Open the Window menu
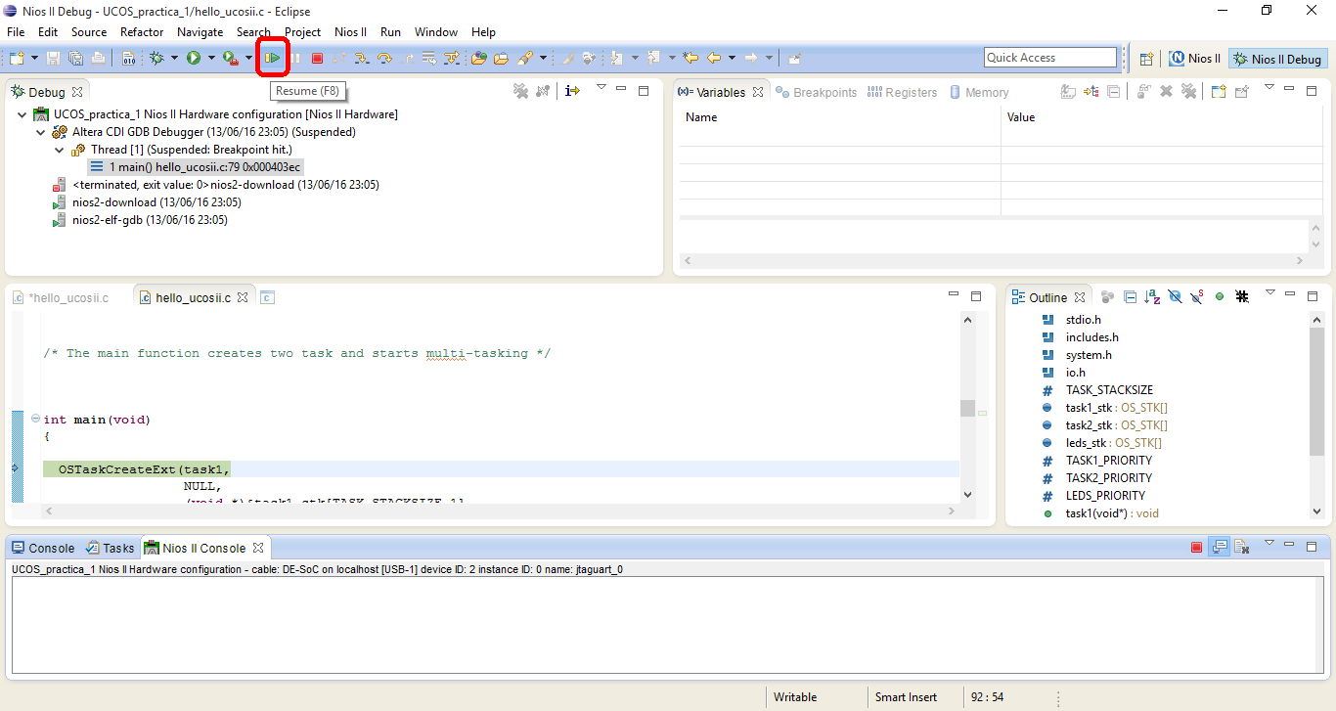Image resolution: width=1336 pixels, height=711 pixels. tap(436, 32)
